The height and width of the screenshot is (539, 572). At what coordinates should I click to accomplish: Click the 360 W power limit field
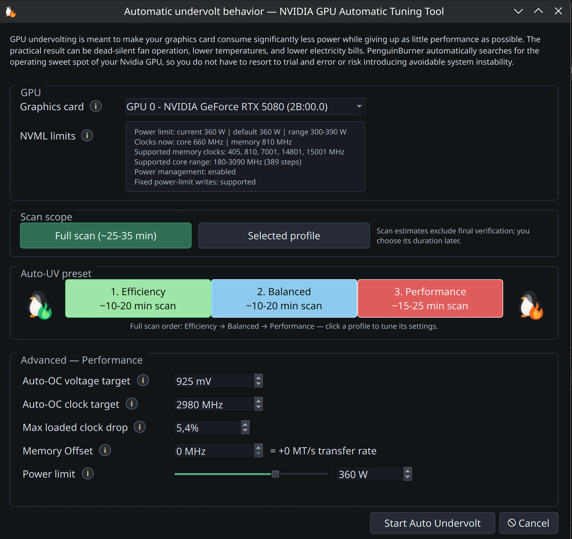tap(369, 474)
